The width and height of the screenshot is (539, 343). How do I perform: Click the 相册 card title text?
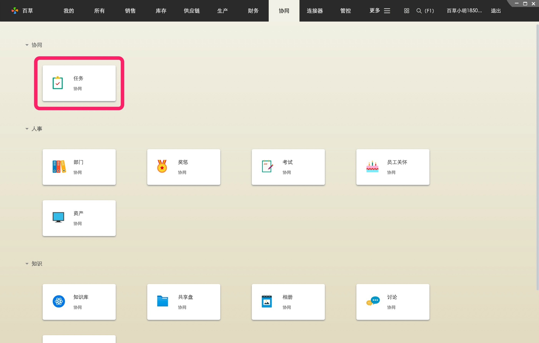288,297
